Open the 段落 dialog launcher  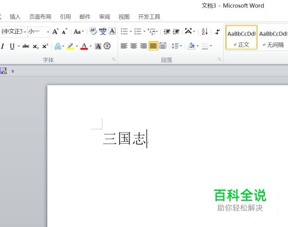219,59
